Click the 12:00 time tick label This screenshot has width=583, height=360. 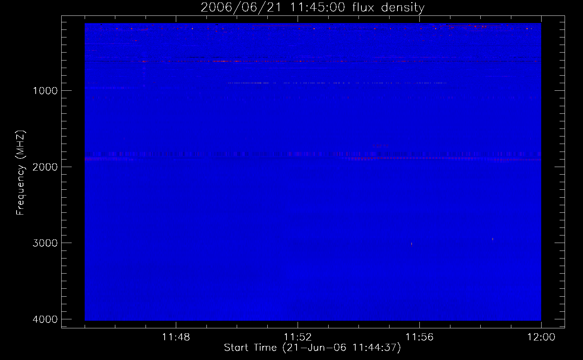pos(541,337)
